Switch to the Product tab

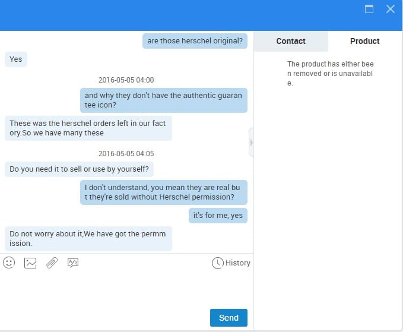(364, 41)
